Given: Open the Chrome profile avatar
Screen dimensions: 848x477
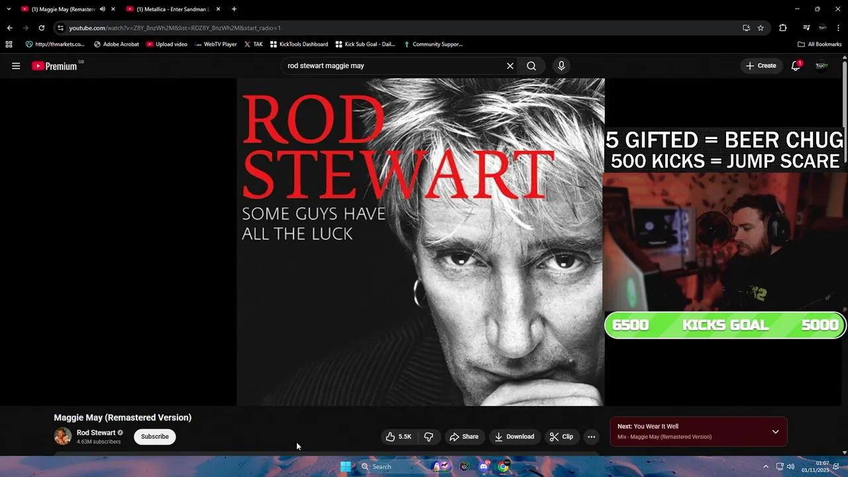Looking at the screenshot, I should pos(822,28).
